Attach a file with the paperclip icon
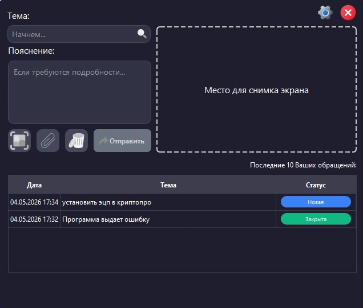Viewport: 363px width, 308px height. pos(48,141)
